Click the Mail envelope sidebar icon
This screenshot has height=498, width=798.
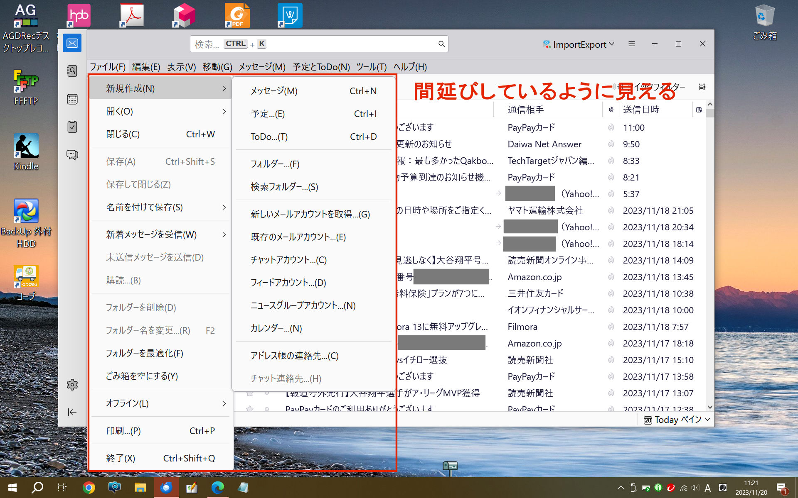[72, 43]
